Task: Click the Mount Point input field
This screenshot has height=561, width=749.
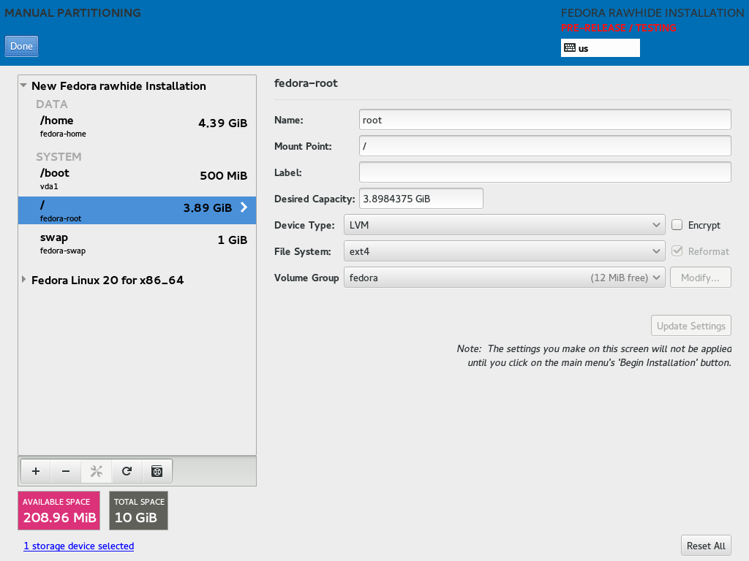Action: [545, 145]
